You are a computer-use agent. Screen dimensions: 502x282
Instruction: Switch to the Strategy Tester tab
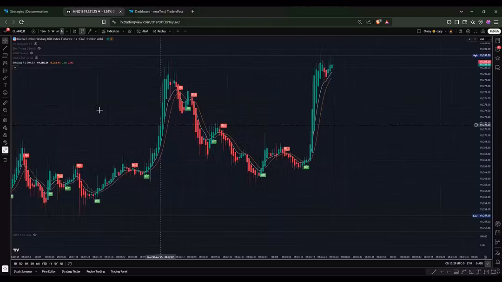71,271
